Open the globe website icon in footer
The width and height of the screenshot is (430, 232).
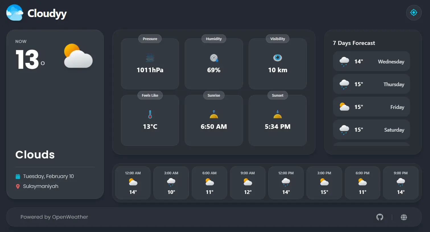point(404,217)
